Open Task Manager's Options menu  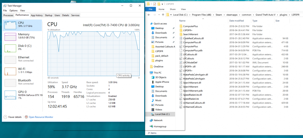pos(13,11)
